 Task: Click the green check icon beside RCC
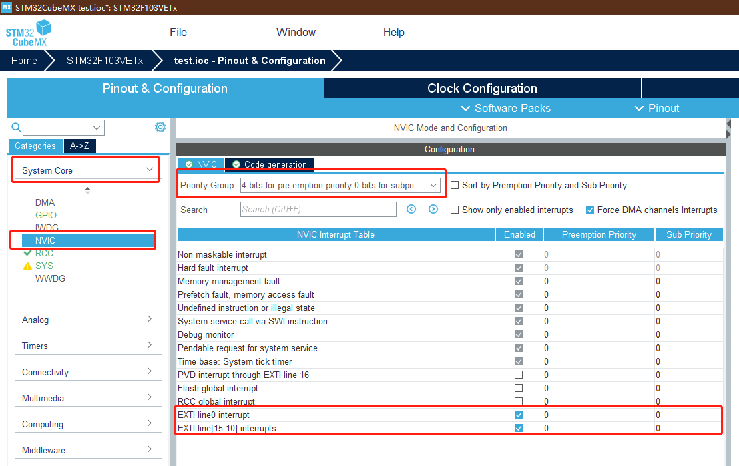28,253
